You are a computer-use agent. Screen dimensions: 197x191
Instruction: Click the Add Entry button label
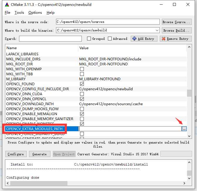click(146, 39)
